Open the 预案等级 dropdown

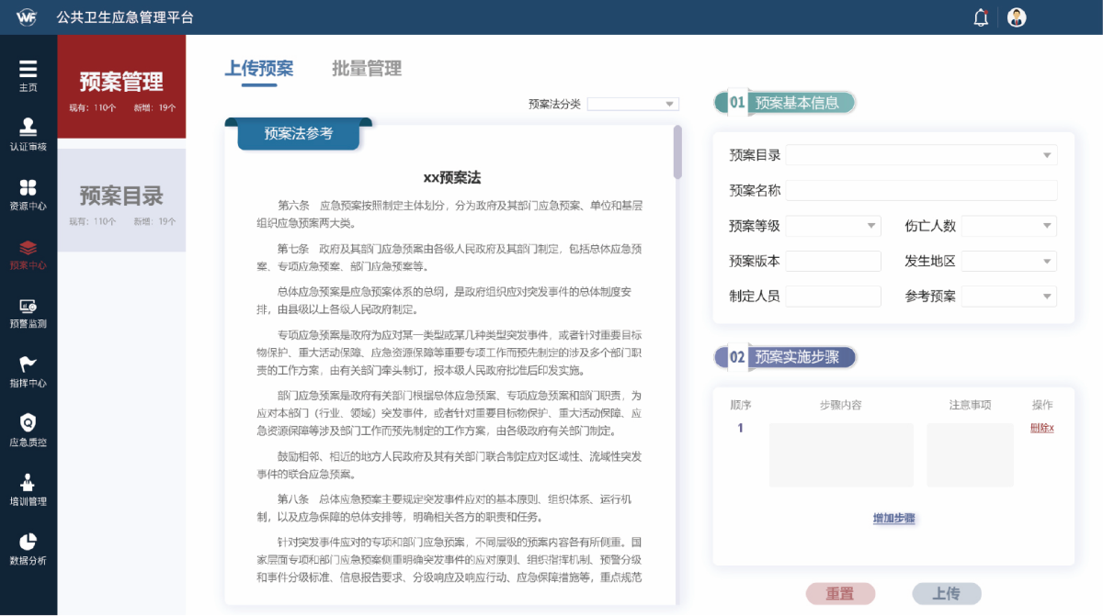pyautogui.click(x=833, y=226)
